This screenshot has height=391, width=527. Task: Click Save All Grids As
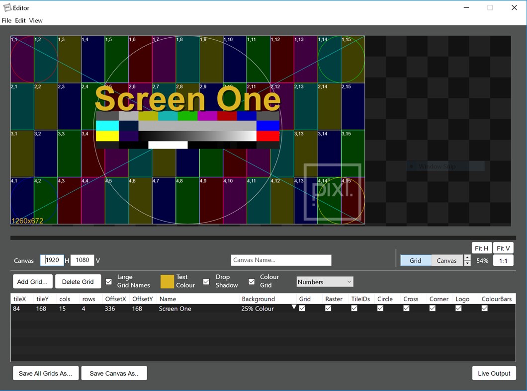click(45, 373)
